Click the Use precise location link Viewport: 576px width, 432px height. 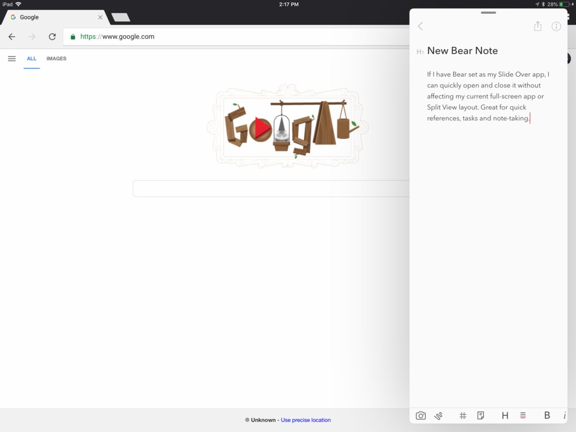[x=305, y=420]
